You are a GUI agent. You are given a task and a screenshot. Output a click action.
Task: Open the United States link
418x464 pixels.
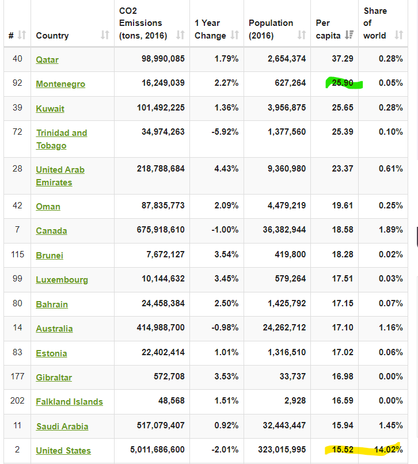[x=63, y=451]
